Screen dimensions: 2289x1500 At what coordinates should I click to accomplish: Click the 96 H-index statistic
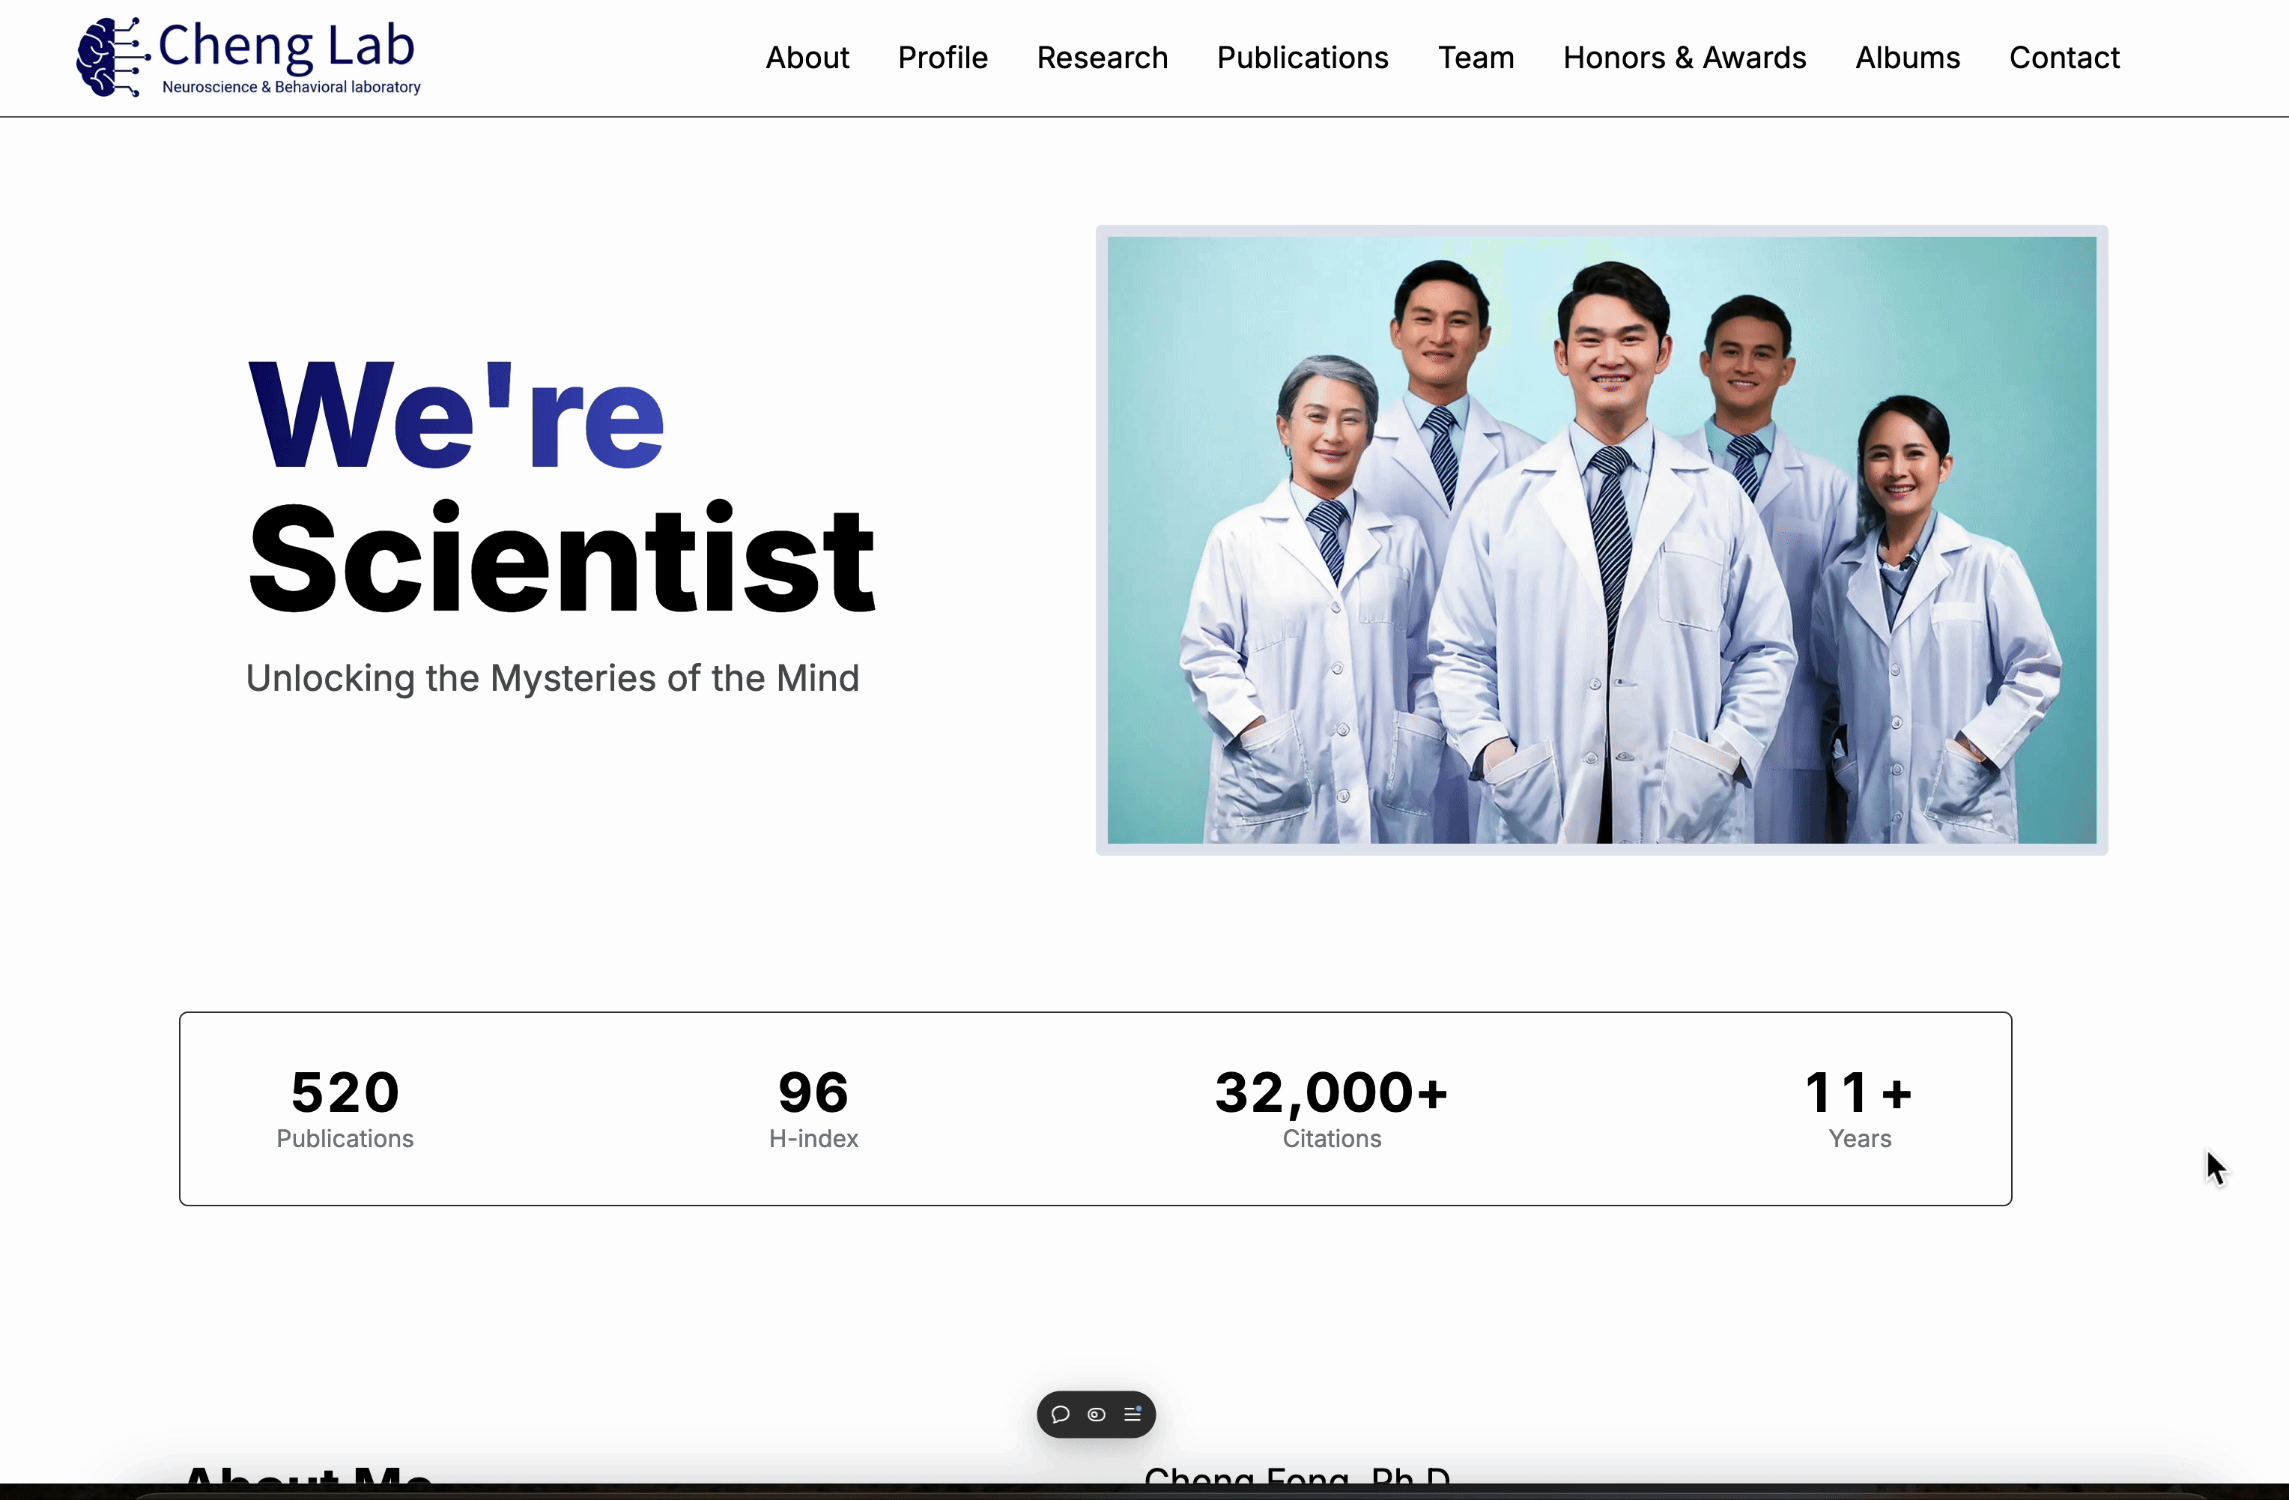pyautogui.click(x=813, y=1107)
